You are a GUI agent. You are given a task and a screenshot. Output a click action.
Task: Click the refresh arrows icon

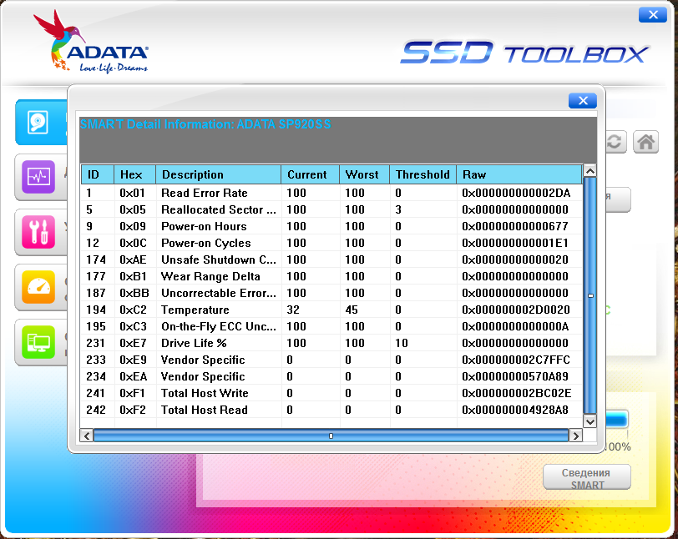coord(615,141)
